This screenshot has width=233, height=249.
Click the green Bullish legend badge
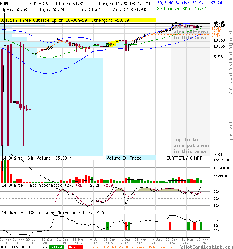(x=56, y=247)
